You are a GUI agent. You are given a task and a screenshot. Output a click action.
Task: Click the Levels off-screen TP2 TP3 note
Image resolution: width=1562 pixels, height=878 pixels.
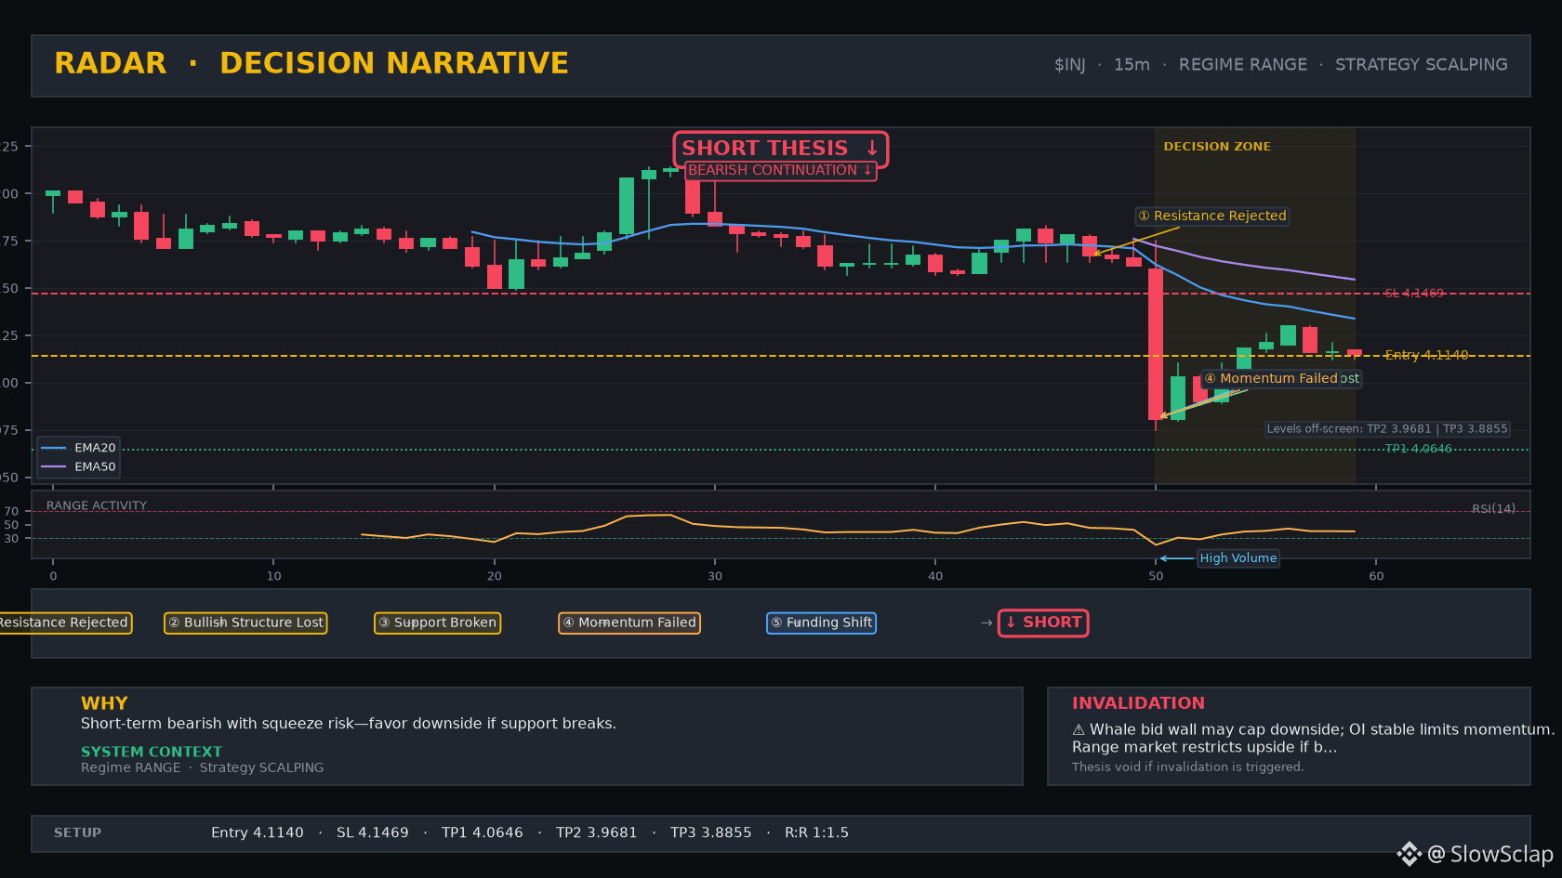click(1387, 429)
